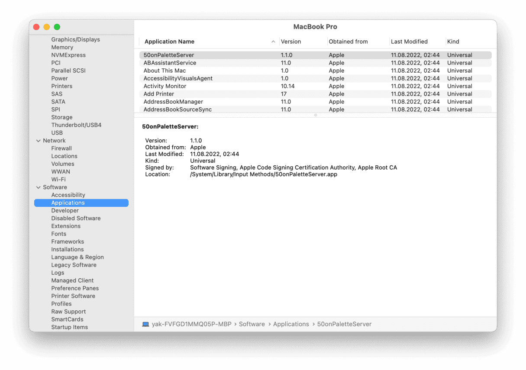Sort by the Kind column header
This screenshot has width=526, height=370.
point(453,42)
